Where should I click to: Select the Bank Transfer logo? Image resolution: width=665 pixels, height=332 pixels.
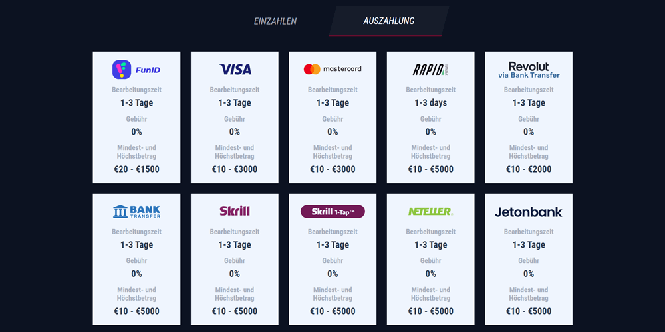coord(136,211)
